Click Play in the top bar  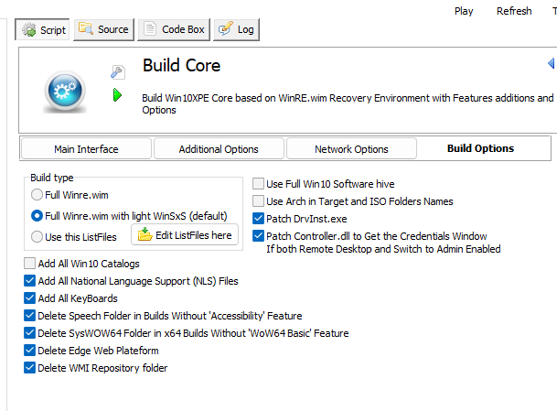click(x=464, y=11)
